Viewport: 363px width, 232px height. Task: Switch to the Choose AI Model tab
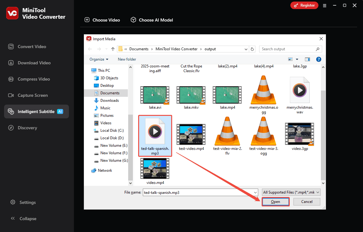click(x=152, y=20)
